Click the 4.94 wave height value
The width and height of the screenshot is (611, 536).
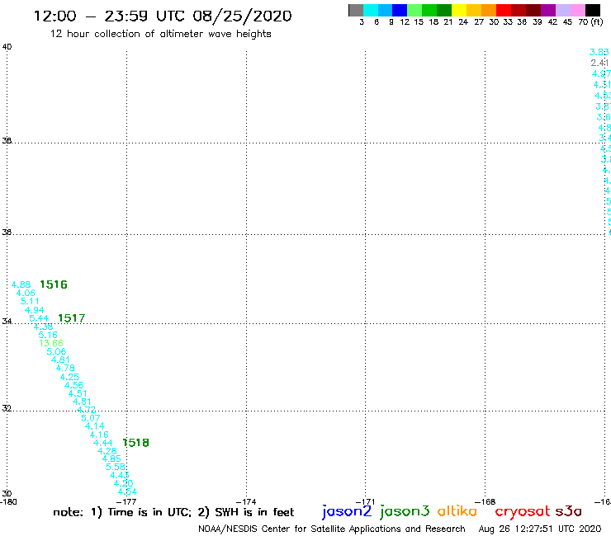(x=35, y=310)
